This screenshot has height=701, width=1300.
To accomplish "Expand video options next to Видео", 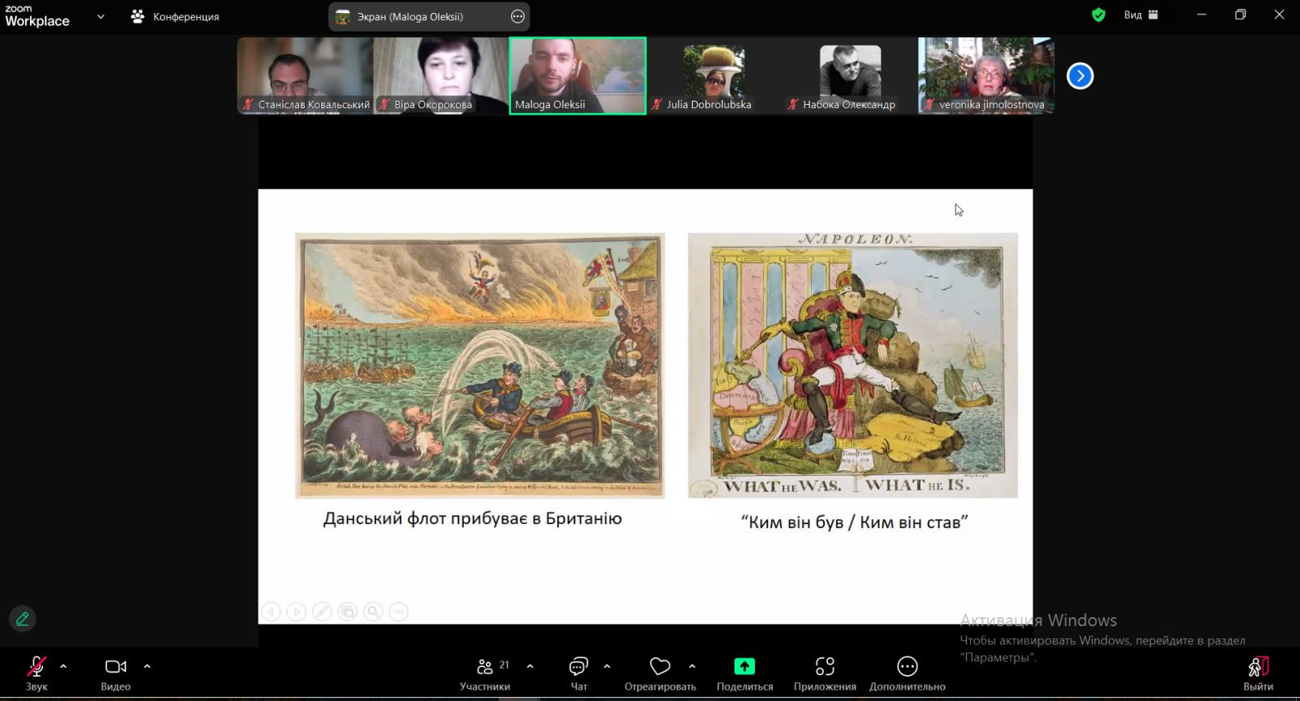I will tap(147, 666).
